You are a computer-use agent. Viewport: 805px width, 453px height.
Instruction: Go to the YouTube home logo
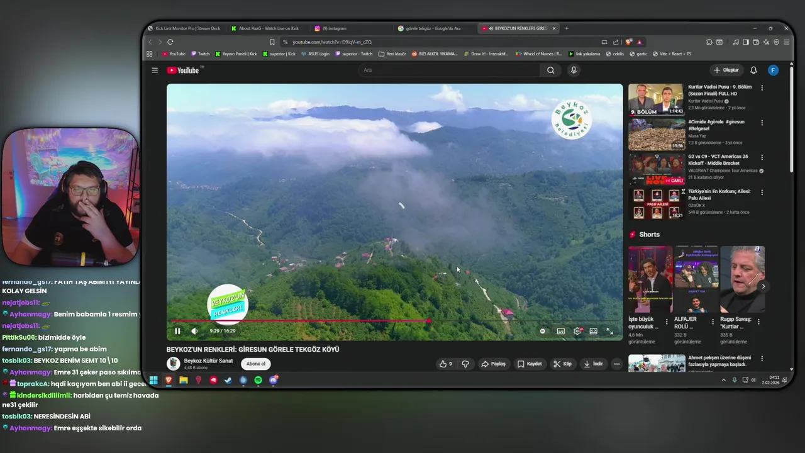click(183, 70)
